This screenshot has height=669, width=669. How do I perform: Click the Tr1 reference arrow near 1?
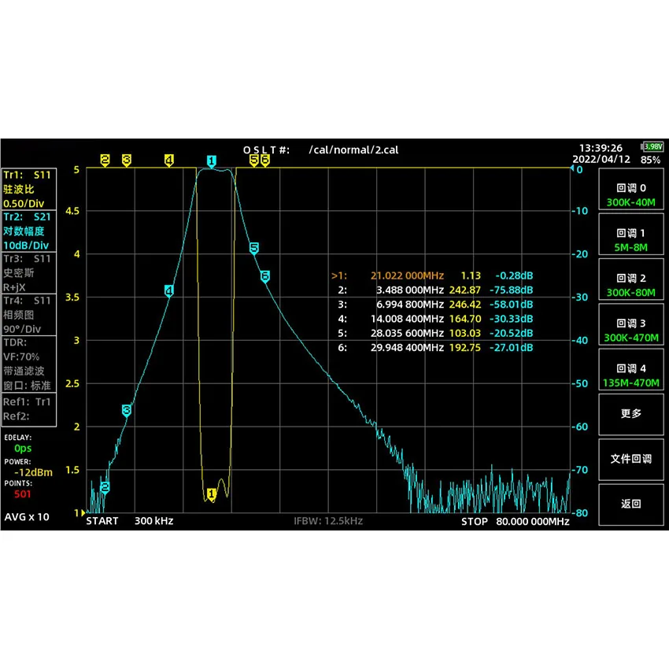83,513
